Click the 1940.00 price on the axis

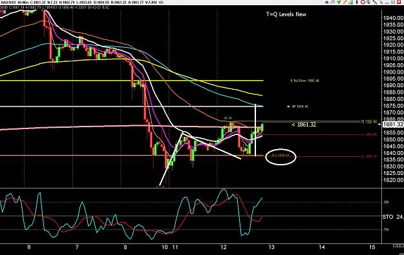393,18
